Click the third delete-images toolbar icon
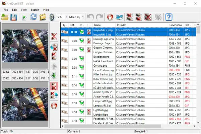The height and width of the screenshot is (134, 201). (x=148, y=17)
